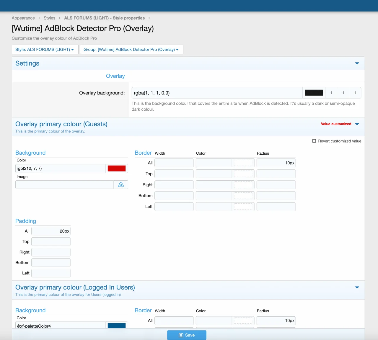Click the image upload icon under Background
This screenshot has width=378, height=340.
pyautogui.click(x=121, y=185)
